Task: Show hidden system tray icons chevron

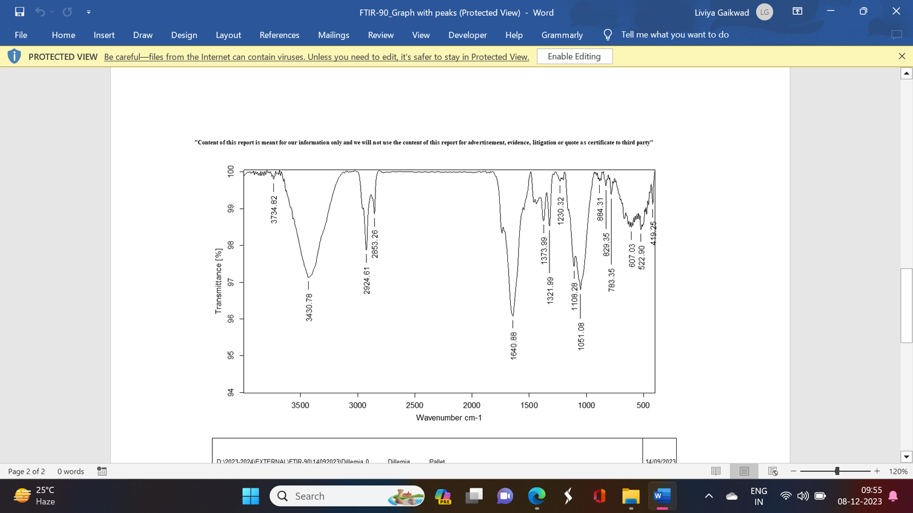Action: 709,496
